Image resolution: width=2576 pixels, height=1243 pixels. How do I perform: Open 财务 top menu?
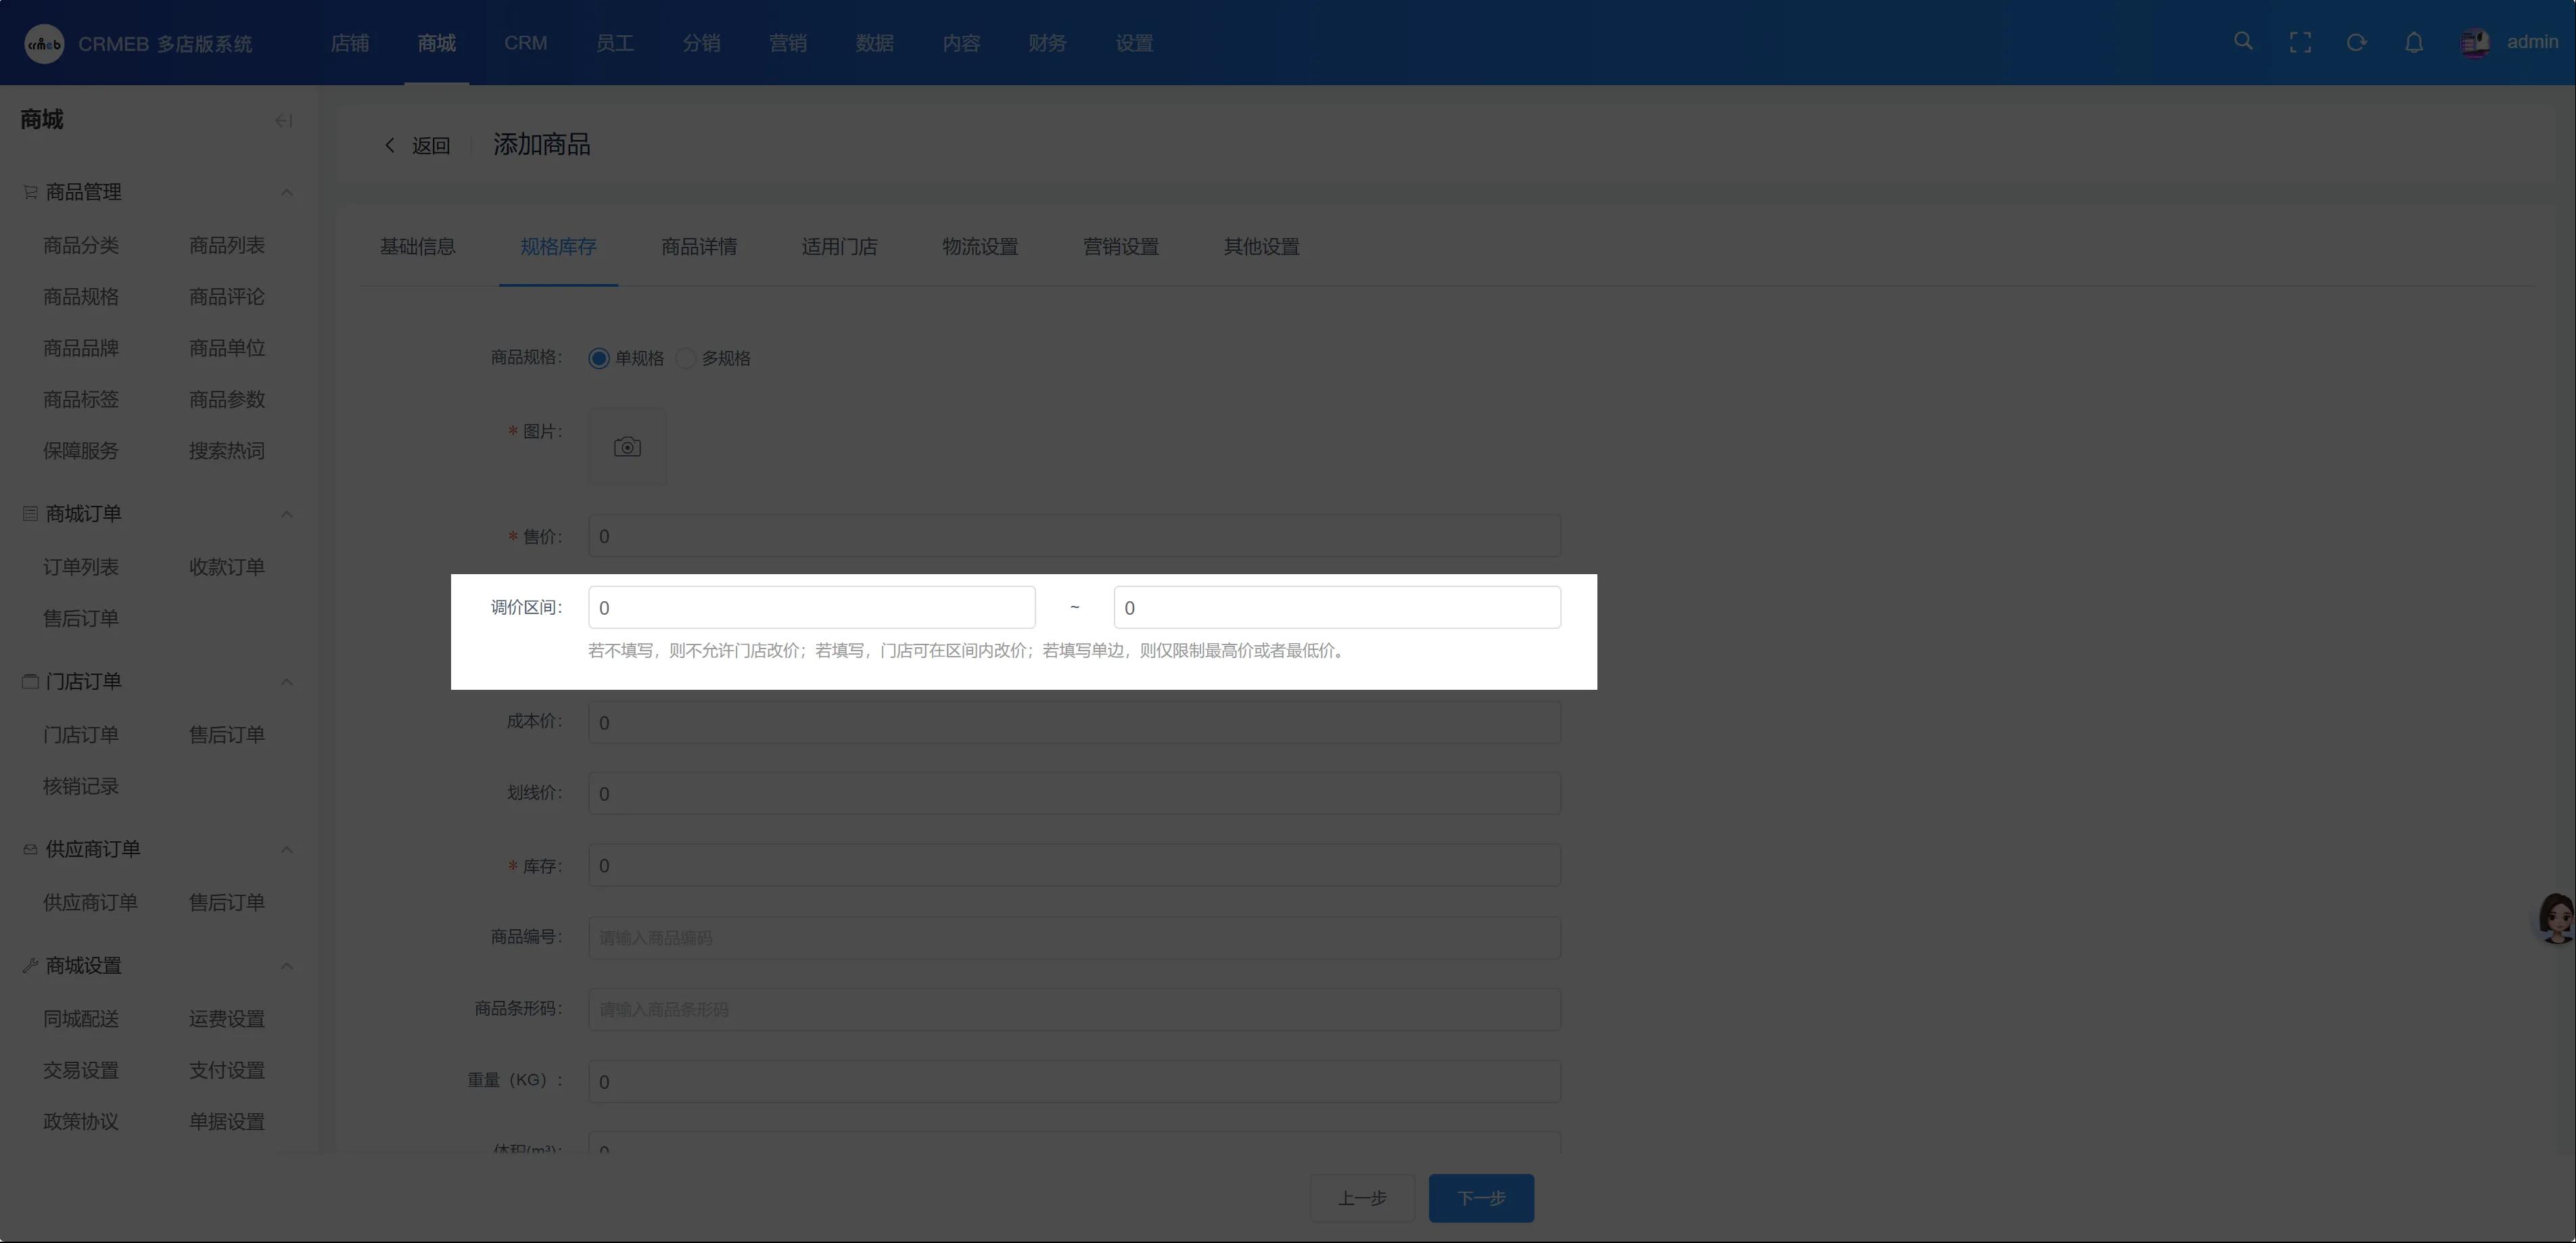click(1048, 43)
